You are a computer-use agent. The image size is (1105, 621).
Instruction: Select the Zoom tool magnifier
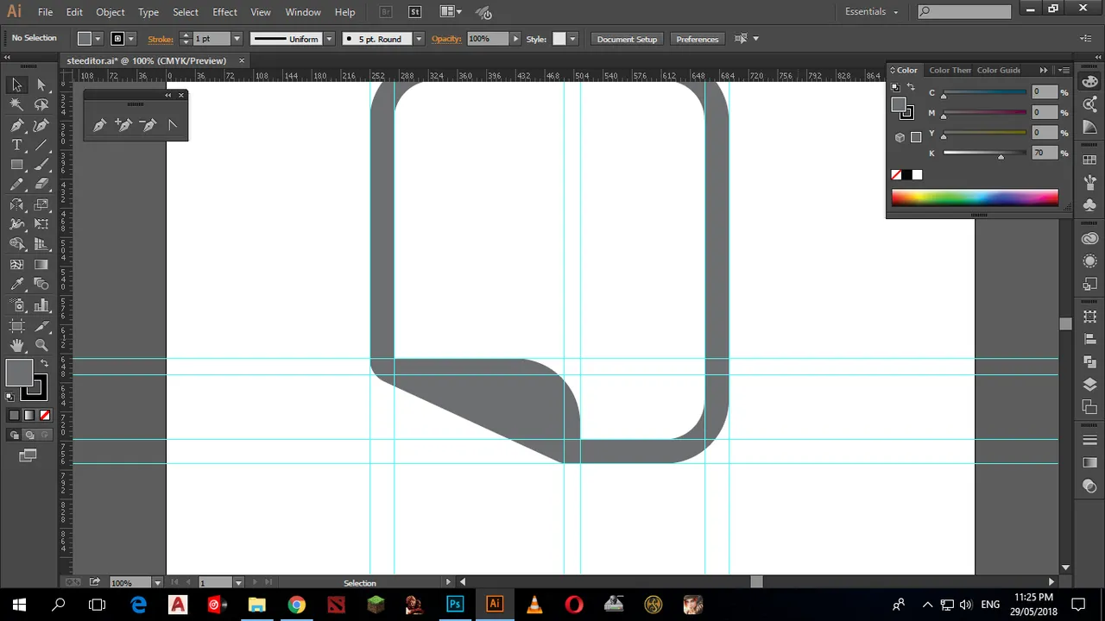tap(41, 345)
